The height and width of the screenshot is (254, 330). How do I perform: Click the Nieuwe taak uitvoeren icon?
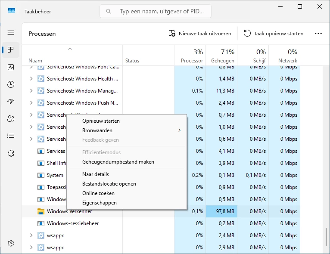[x=172, y=33]
